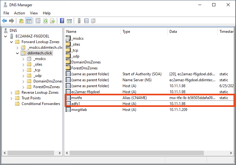Select the mw-tfe-lb-b56505ddafa09 data cell
This screenshot has width=236, height=165.
point(192,98)
